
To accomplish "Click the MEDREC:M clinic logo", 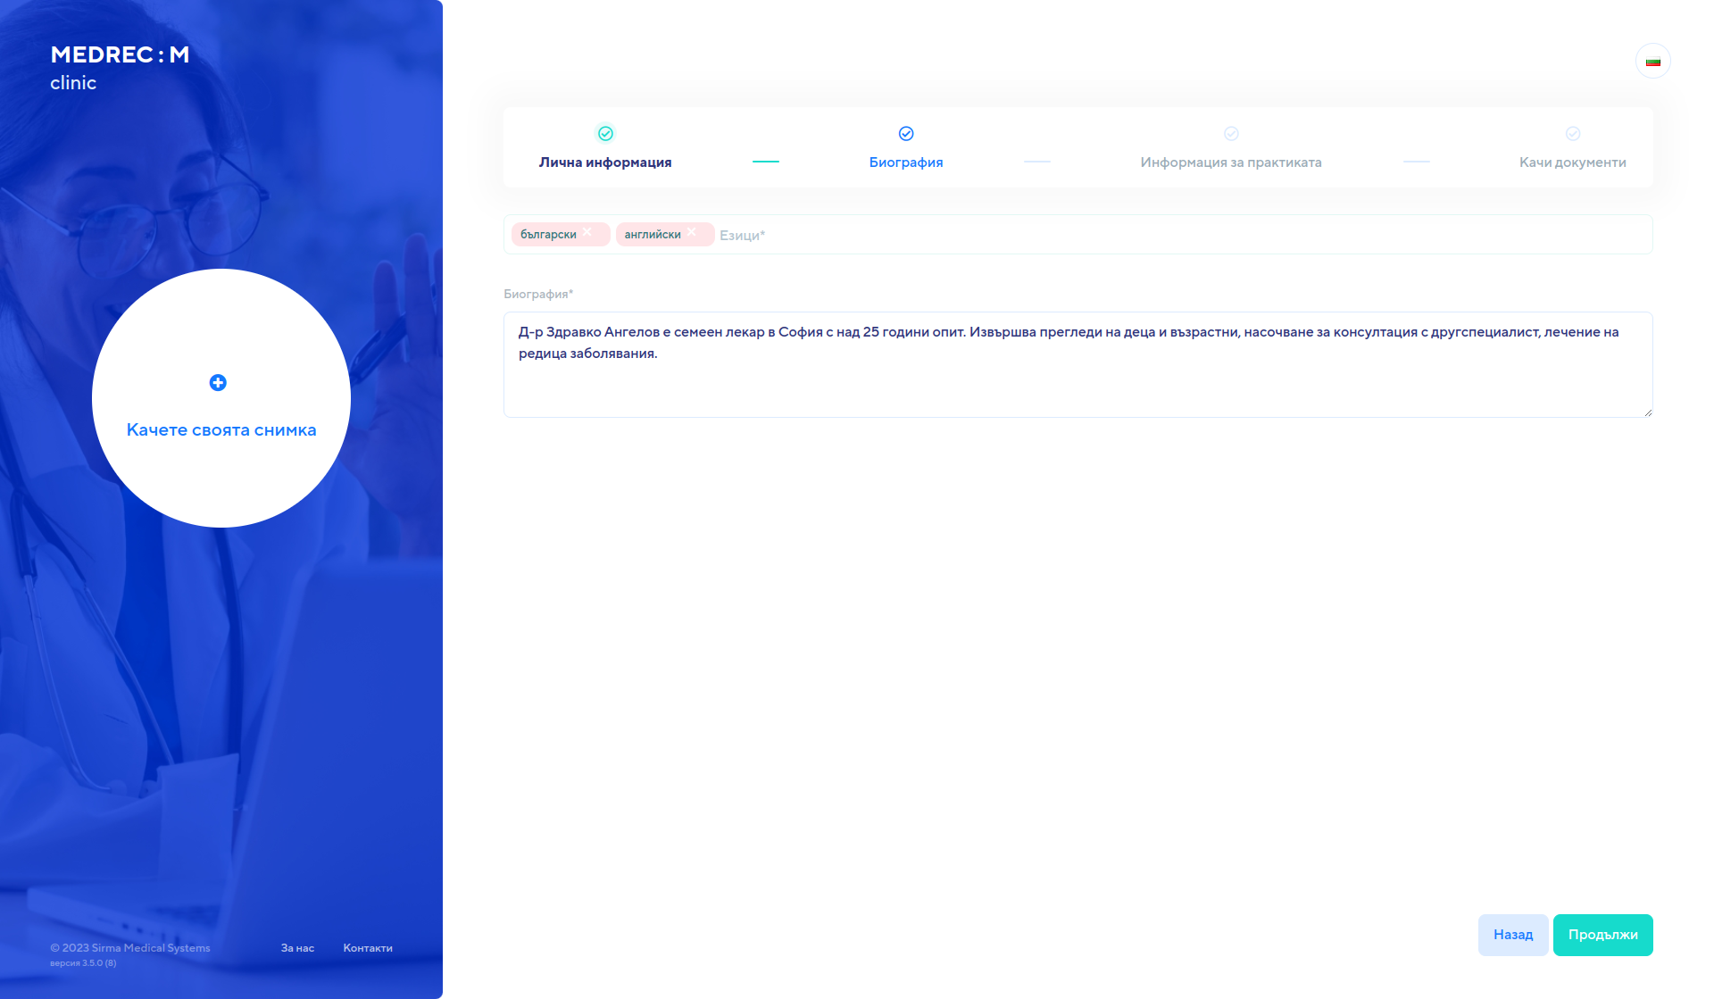I will (120, 68).
